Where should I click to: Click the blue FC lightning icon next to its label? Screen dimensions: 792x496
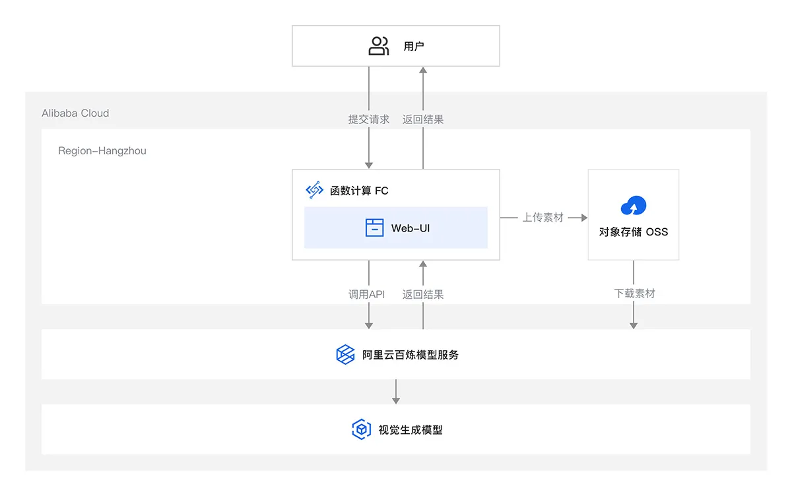pyautogui.click(x=313, y=189)
